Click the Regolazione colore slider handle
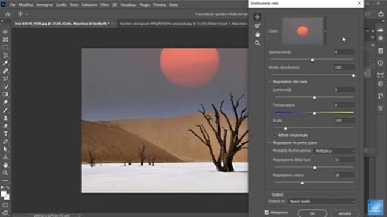 coord(302,183)
